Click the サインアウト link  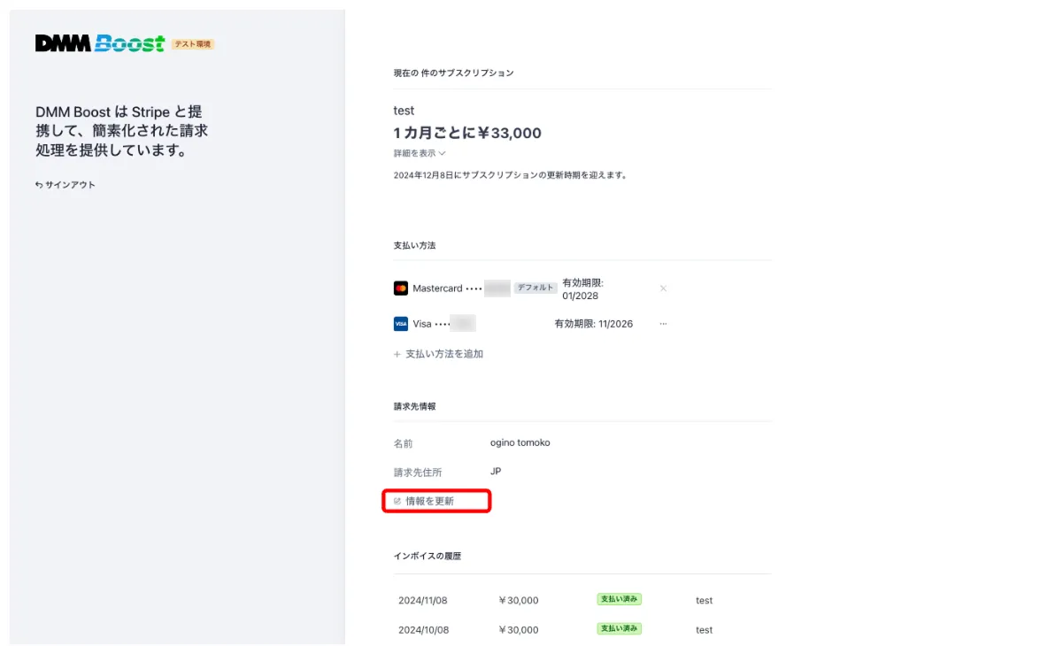70,185
